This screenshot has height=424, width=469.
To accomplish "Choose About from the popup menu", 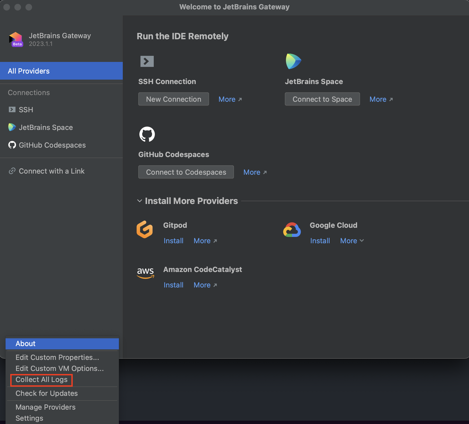I will 62,344.
